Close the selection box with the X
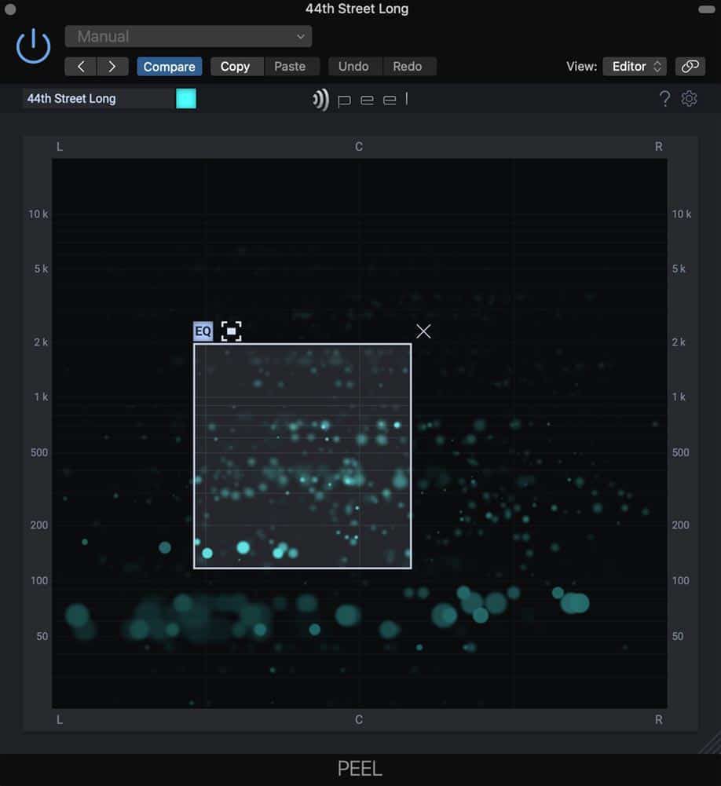 (x=423, y=331)
